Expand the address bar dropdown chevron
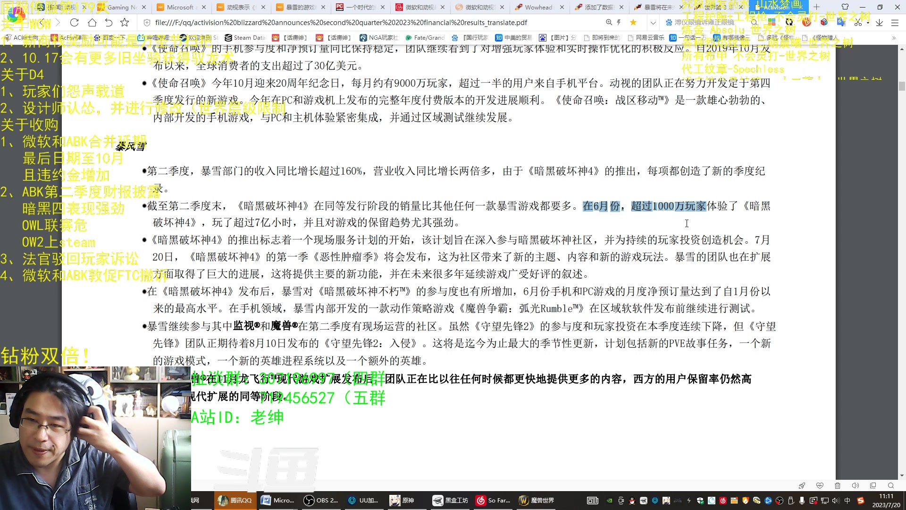Viewport: 906px width, 510px height. (x=653, y=23)
